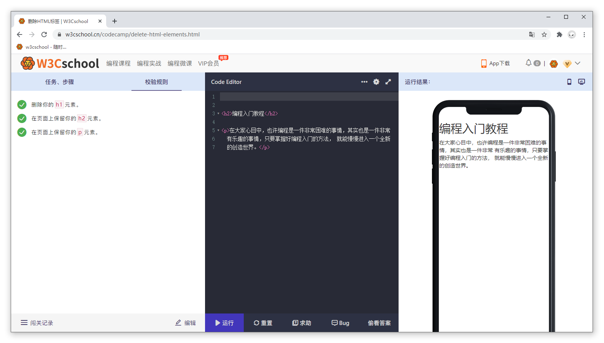Open 编程课程 in the navigation
Image resolution: width=604 pixels, height=343 pixels.
point(118,64)
